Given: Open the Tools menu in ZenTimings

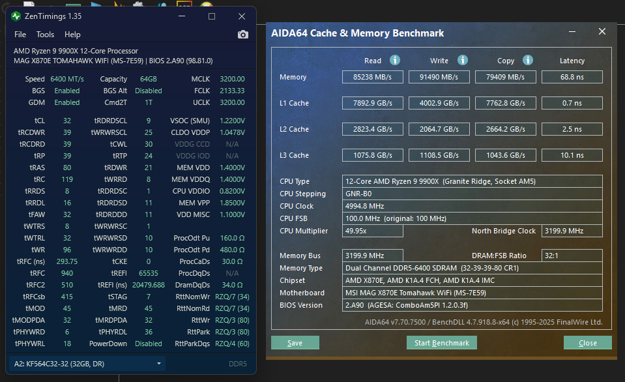Looking at the screenshot, I should [x=45, y=35].
